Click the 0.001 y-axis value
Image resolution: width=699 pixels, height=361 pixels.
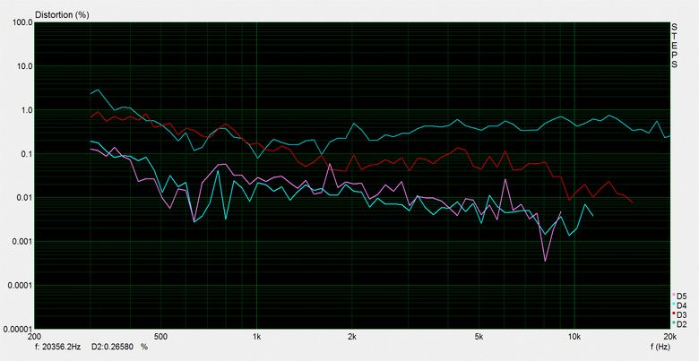click(x=22, y=241)
